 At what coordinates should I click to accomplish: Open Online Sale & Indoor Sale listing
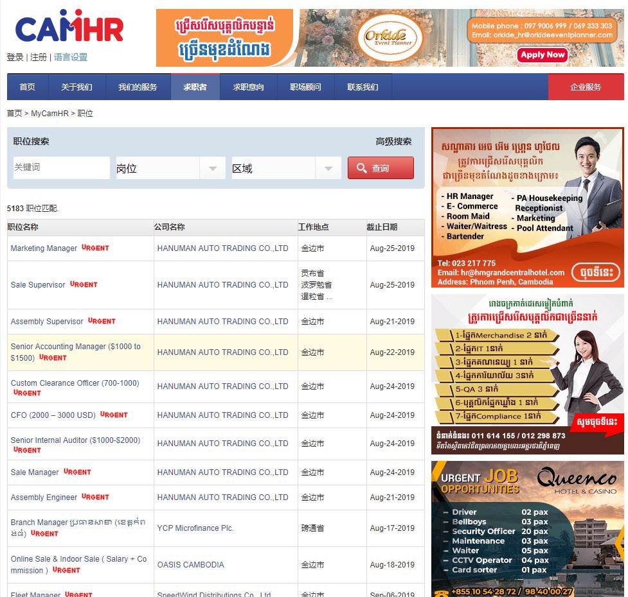[79, 564]
